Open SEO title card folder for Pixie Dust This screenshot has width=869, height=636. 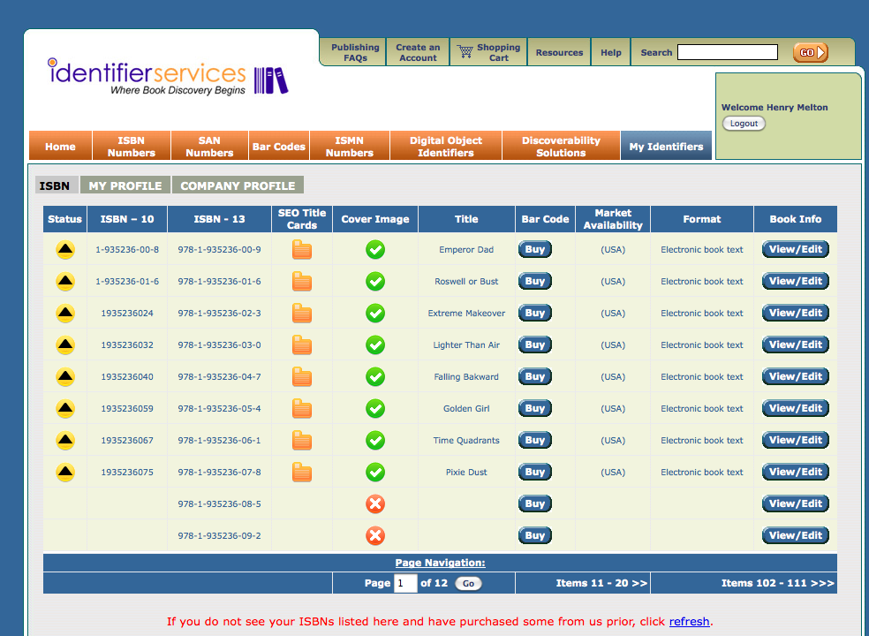301,473
